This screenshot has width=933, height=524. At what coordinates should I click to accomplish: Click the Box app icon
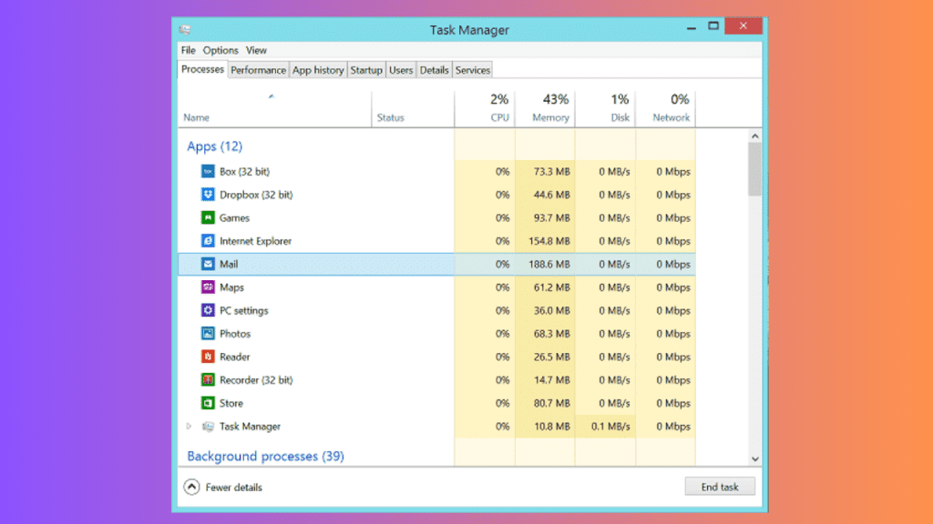pos(208,172)
